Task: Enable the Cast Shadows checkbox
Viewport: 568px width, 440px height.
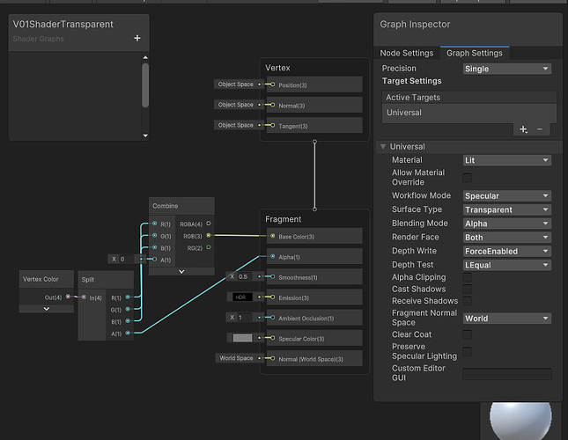Action: pos(468,290)
